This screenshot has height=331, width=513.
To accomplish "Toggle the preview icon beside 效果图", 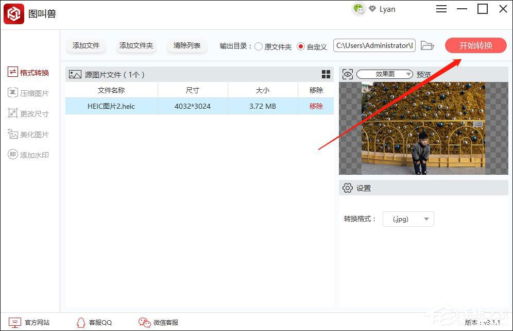I will point(348,74).
